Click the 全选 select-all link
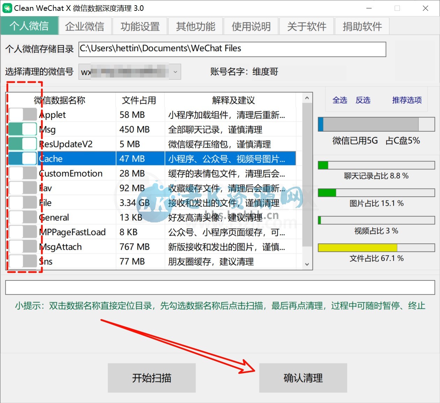 339,100
